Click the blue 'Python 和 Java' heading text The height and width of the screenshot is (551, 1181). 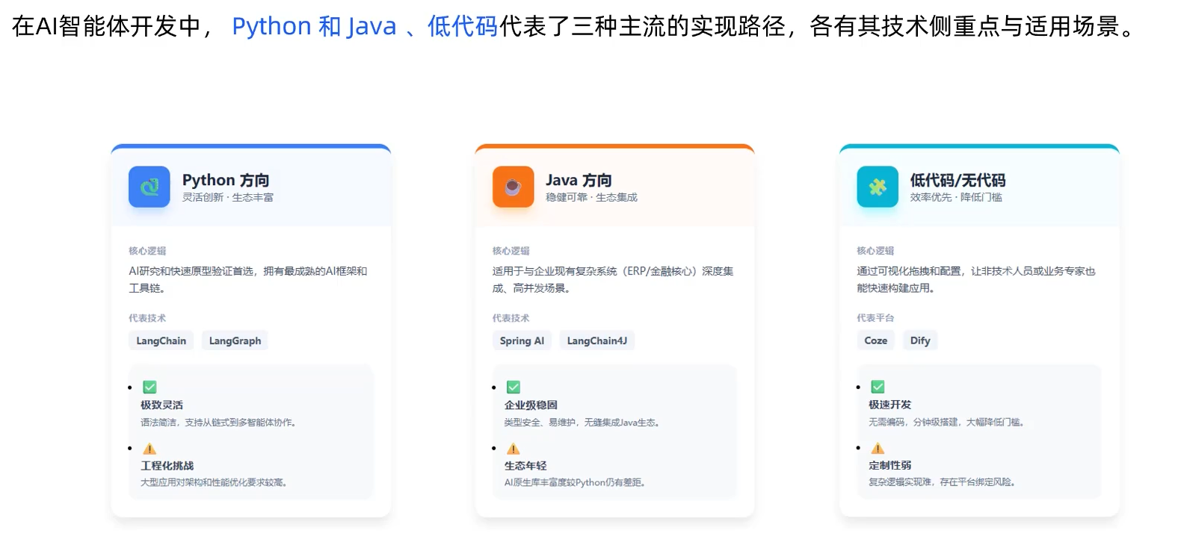pos(314,26)
